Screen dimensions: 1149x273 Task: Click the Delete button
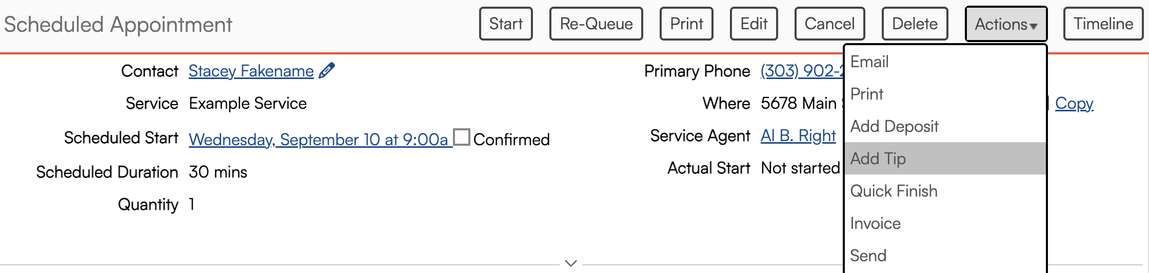(x=915, y=24)
